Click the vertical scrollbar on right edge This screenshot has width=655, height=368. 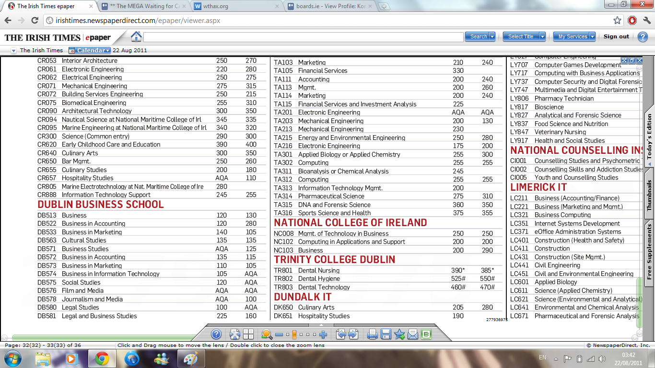pos(639,302)
